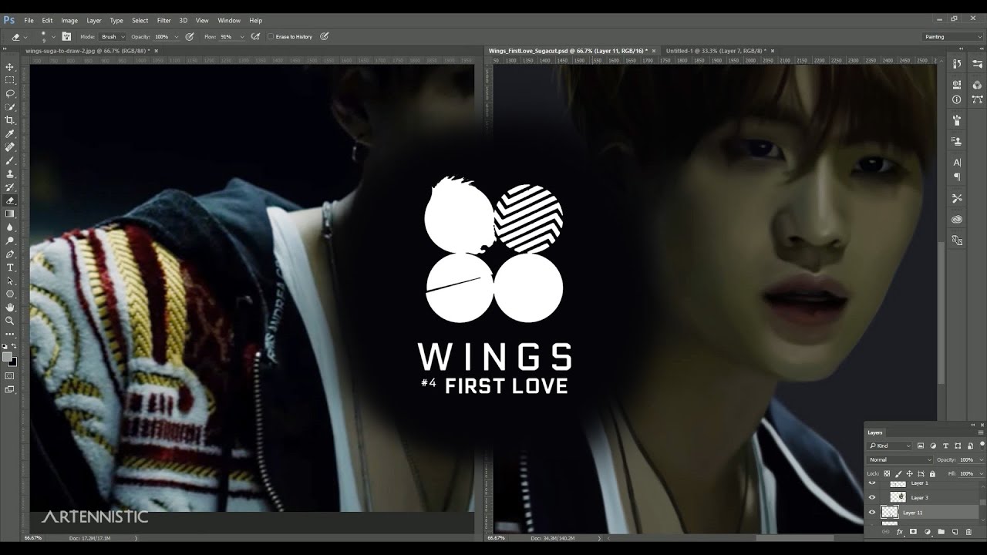Hide Layer 1 with eye icon
Screen dimensions: 987x555
click(872, 483)
